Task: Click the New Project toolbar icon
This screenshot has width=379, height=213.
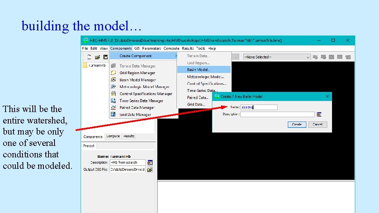Action: 89,57
